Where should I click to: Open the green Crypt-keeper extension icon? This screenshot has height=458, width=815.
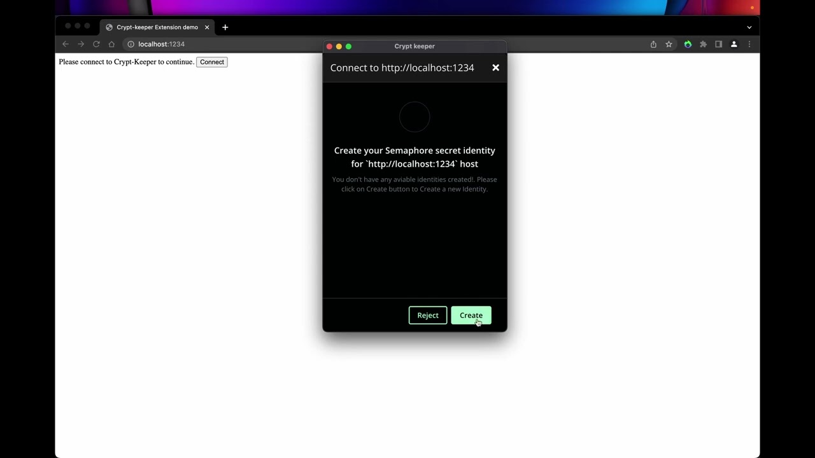(x=688, y=44)
